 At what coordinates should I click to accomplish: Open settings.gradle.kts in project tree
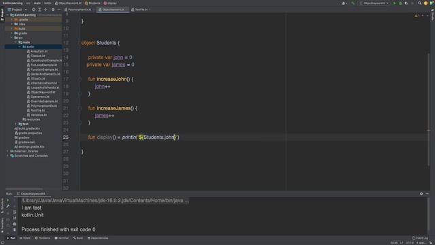tap(31, 147)
